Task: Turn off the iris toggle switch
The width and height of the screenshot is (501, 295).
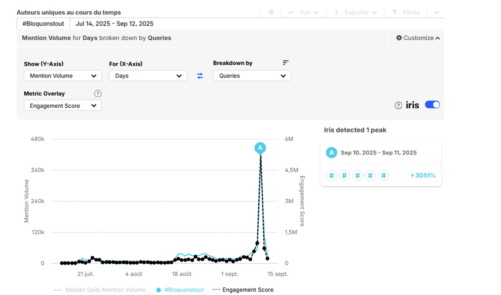Action: point(432,105)
